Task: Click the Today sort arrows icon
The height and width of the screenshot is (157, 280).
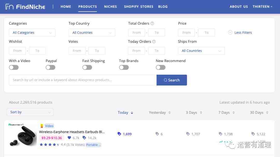Action: coord(132,113)
